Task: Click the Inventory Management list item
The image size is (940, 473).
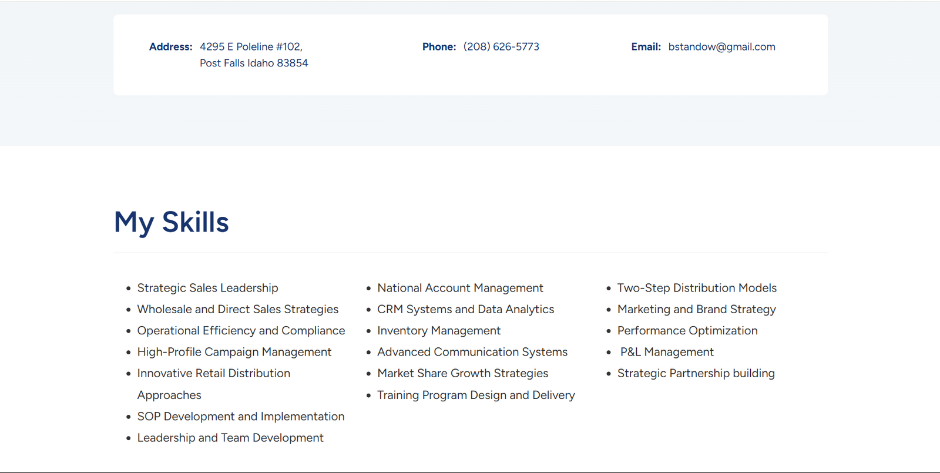Action: click(438, 331)
